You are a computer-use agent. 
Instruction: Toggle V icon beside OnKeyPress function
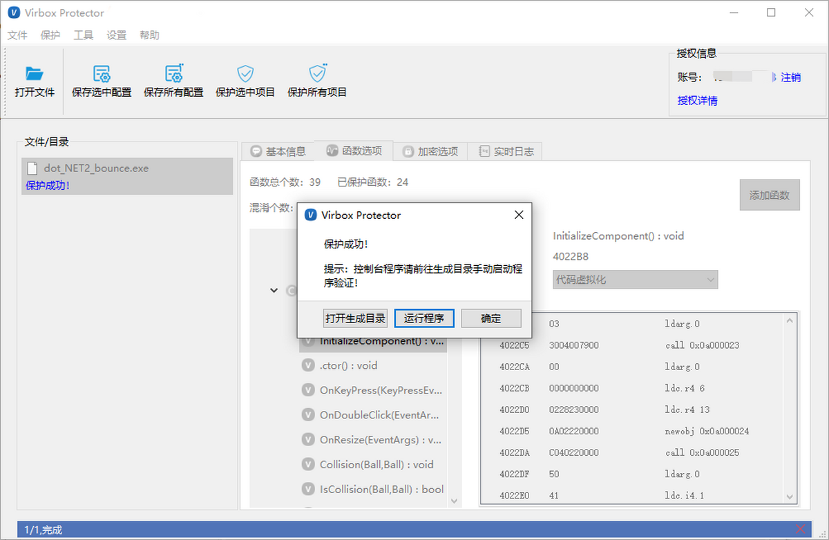308,391
